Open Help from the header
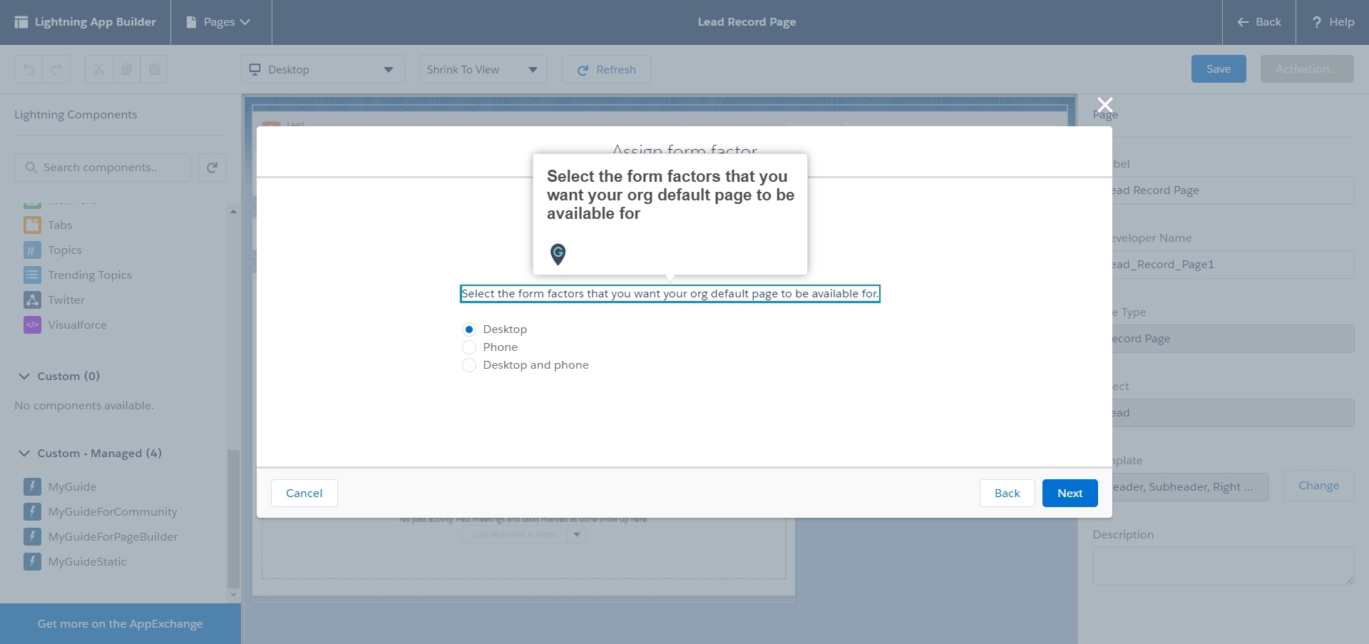The height and width of the screenshot is (644, 1369). click(1333, 22)
